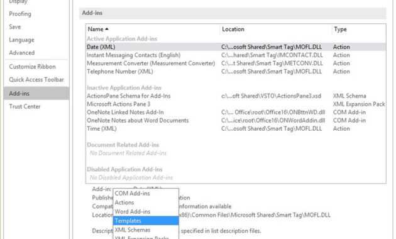
Task: Click the MOFL.DLL full location path text
Action: (x=255, y=215)
